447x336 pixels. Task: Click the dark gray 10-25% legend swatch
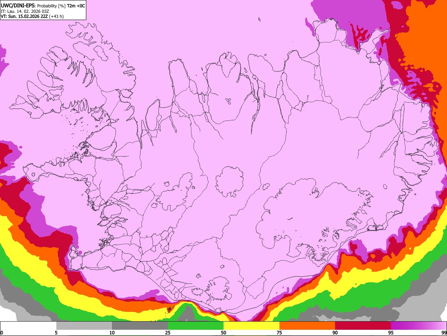click(x=140, y=326)
